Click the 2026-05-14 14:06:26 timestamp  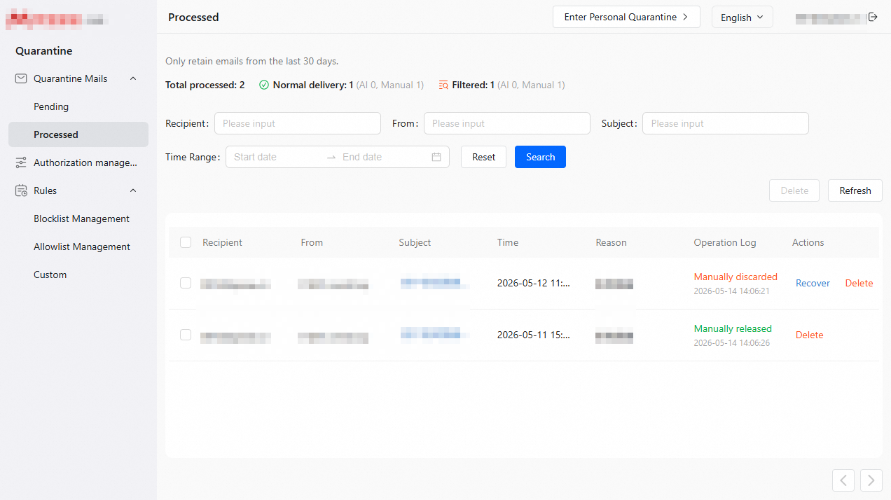point(732,342)
